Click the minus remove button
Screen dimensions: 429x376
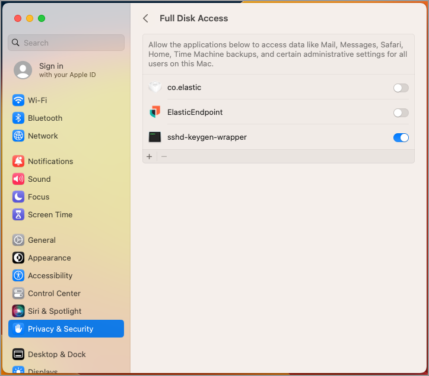click(164, 156)
